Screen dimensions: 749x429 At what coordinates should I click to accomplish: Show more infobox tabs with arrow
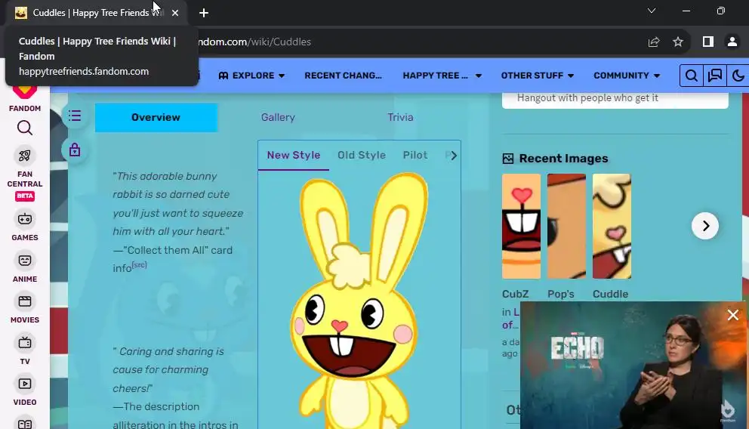[453, 156]
